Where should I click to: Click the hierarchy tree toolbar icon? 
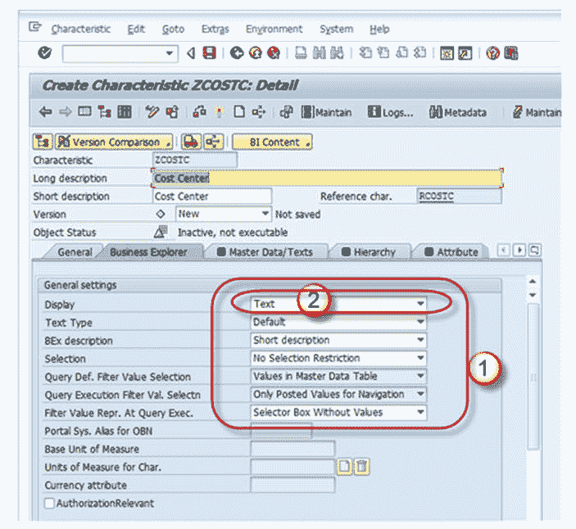[105, 111]
